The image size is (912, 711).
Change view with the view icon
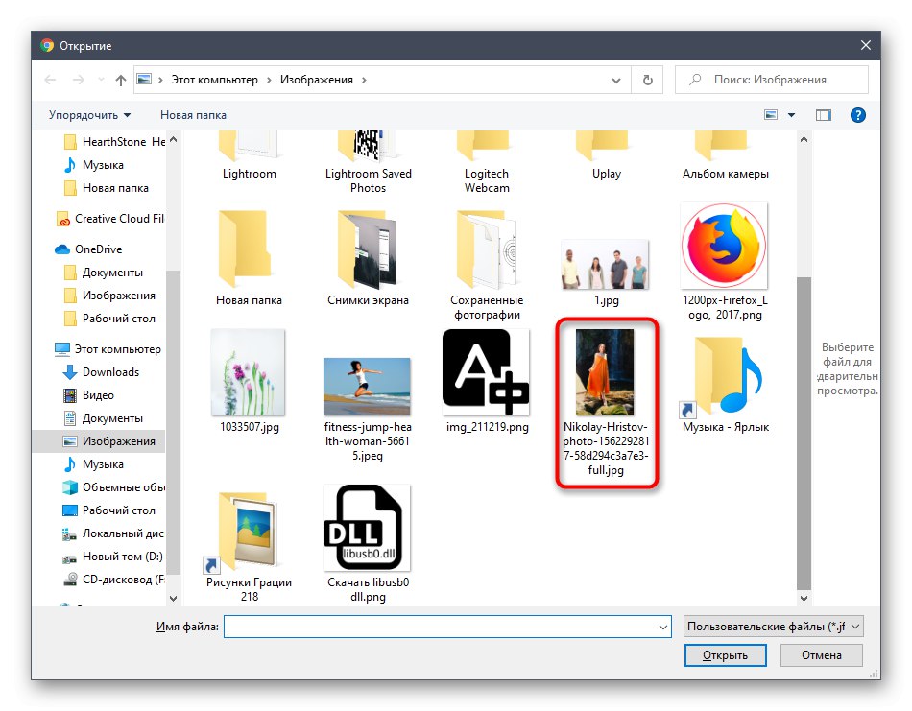coord(771,115)
